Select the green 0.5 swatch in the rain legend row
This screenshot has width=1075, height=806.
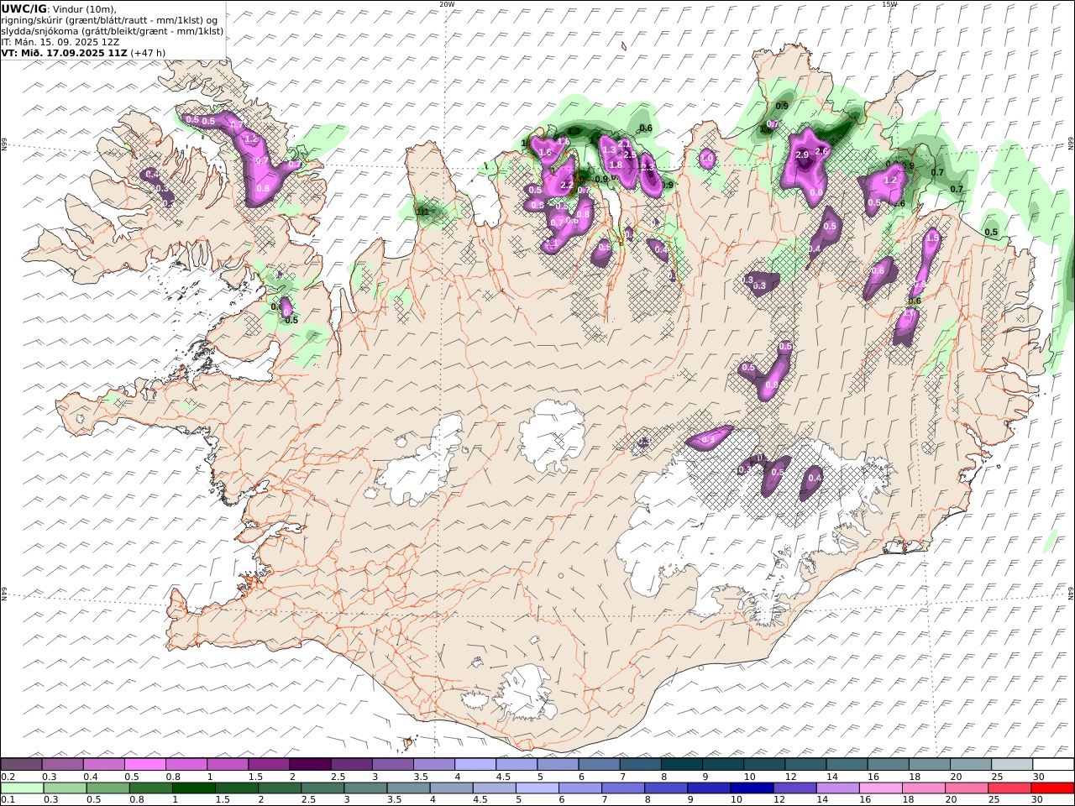pyautogui.click(x=107, y=788)
